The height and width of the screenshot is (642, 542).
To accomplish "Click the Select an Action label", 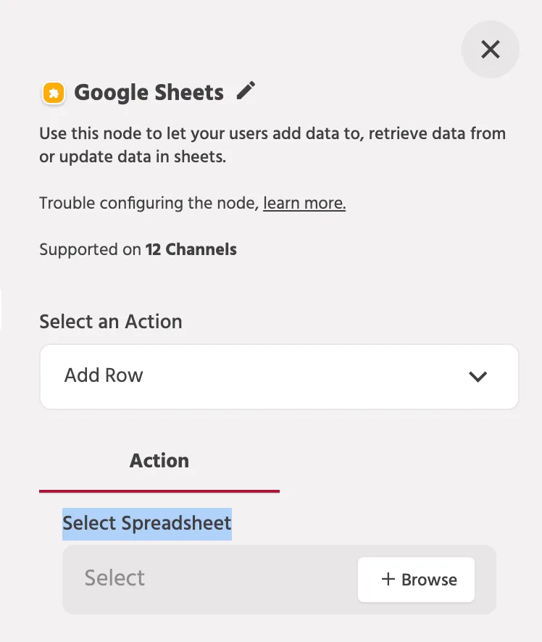I will pyautogui.click(x=111, y=322).
